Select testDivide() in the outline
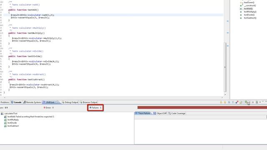 [249, 15]
